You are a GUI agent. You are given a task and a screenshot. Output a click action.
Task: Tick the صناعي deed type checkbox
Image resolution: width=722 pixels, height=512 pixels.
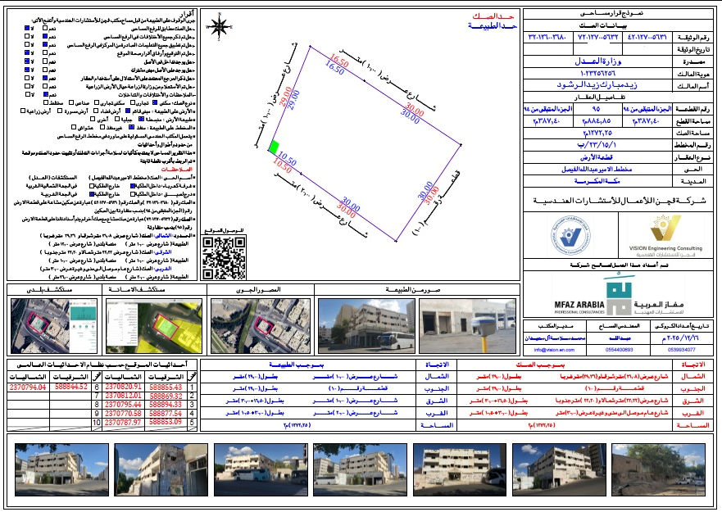[71, 102]
